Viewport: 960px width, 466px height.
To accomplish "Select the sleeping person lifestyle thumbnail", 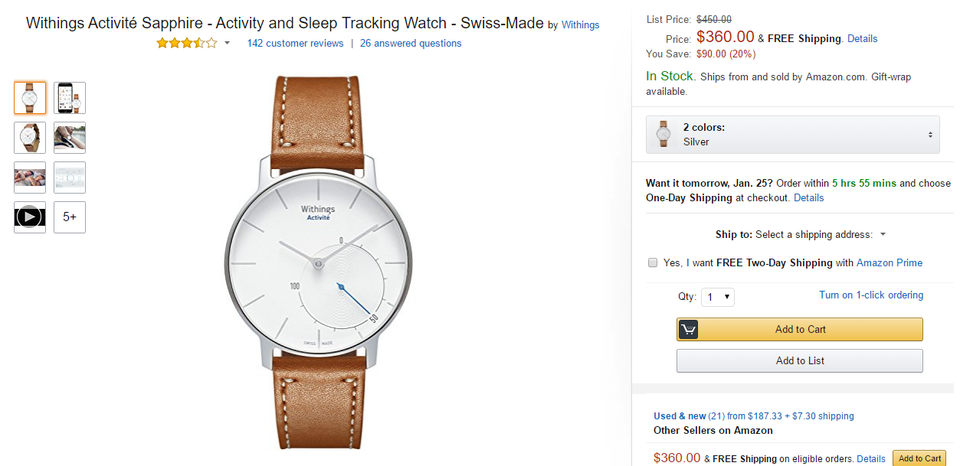I will click(29, 177).
